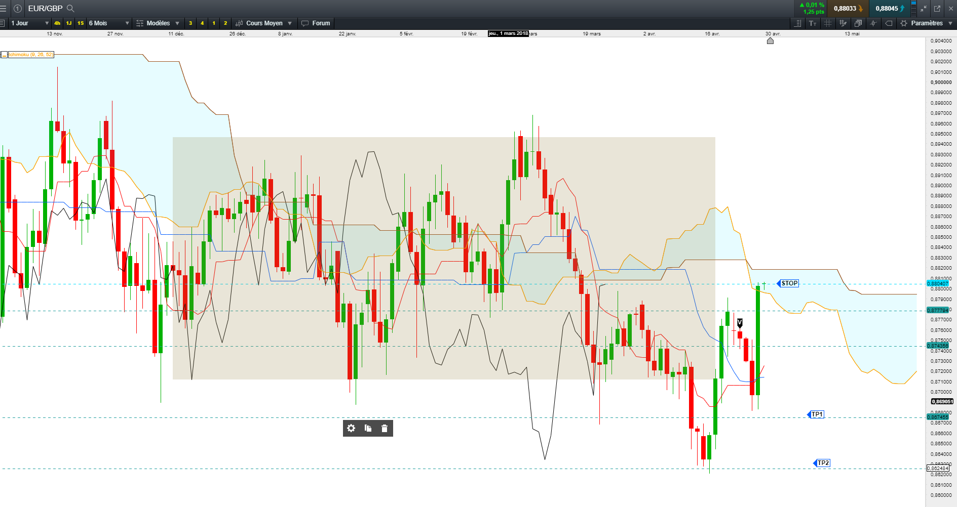
Task: Close the EUR/GBP chart panel
Action: pyautogui.click(x=950, y=9)
